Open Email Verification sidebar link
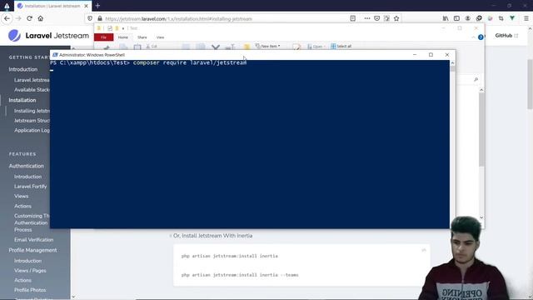Viewport: 533px width, 300px height. coord(33,239)
